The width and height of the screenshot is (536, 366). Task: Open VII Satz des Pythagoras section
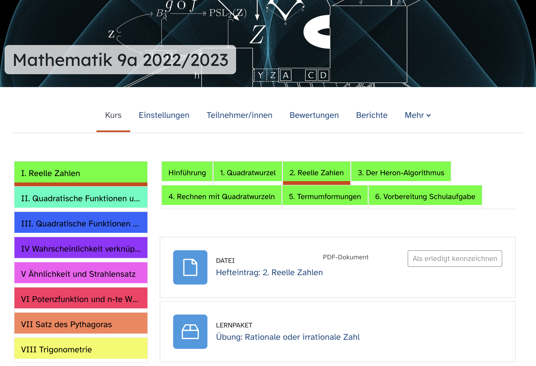(x=81, y=324)
